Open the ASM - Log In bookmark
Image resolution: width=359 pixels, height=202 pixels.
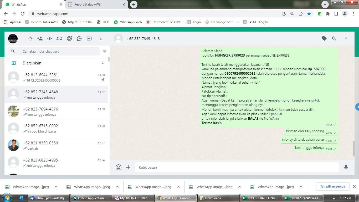pyautogui.click(x=255, y=22)
